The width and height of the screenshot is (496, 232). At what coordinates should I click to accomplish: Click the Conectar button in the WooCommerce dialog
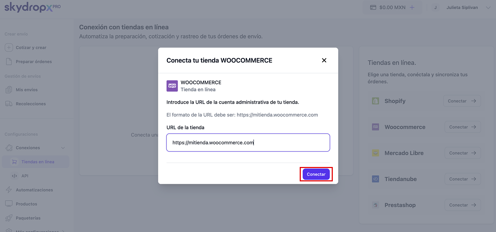coord(316,174)
